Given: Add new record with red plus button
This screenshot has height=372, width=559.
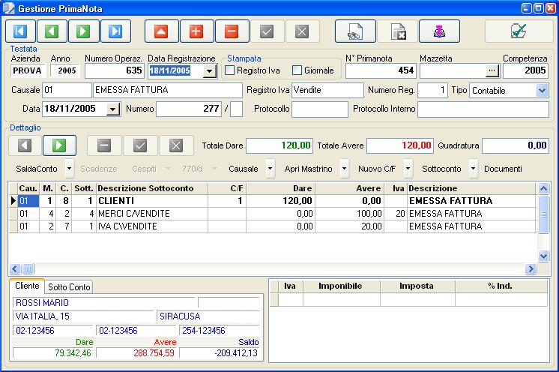Looking at the screenshot, I should click(x=196, y=31).
